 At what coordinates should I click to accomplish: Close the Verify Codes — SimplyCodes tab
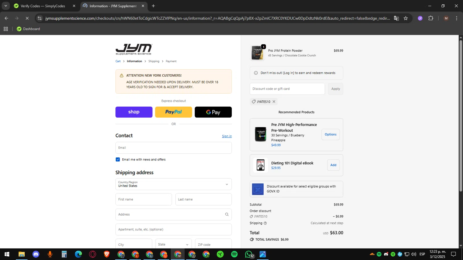74,6
